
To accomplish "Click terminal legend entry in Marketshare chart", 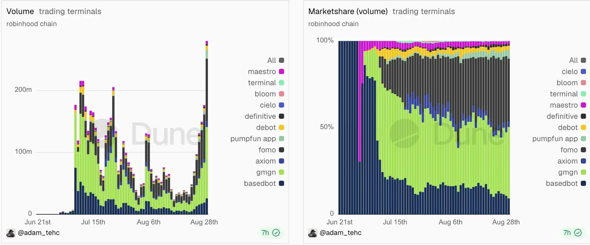I will pyautogui.click(x=568, y=94).
